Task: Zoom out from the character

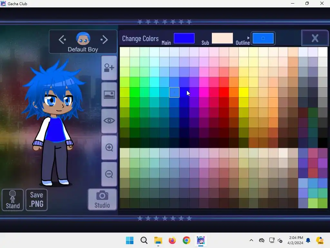Action: point(109,174)
